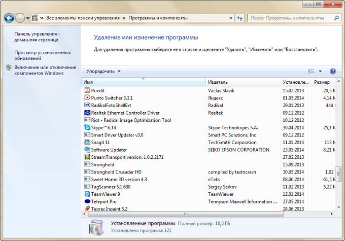Click the install date 30.04.2014
Viewport: 345px width, 241px height.
tap(293, 127)
